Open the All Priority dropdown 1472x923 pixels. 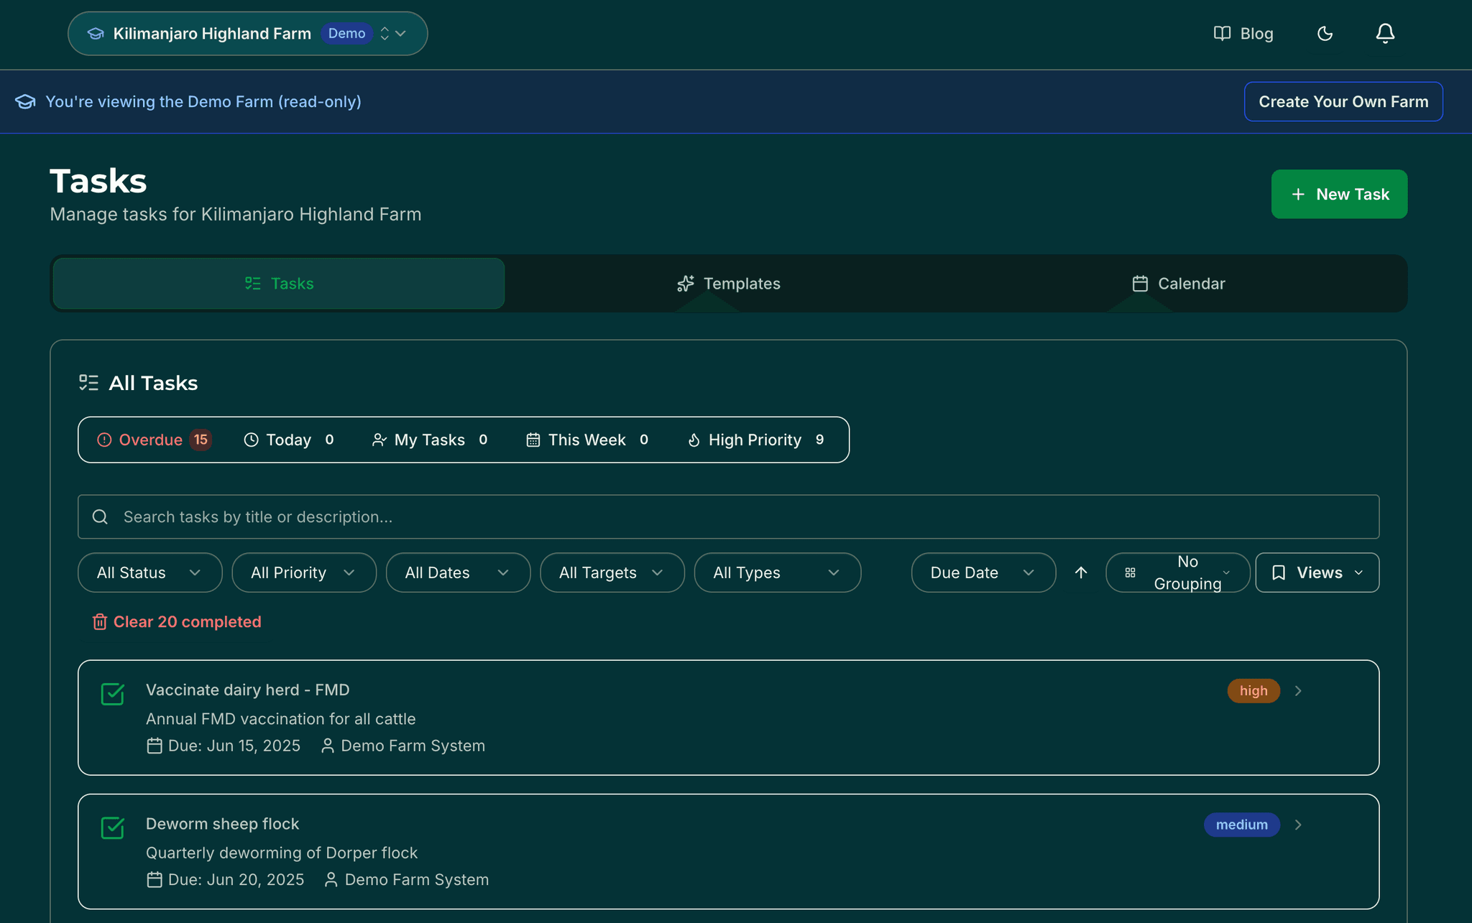click(303, 572)
